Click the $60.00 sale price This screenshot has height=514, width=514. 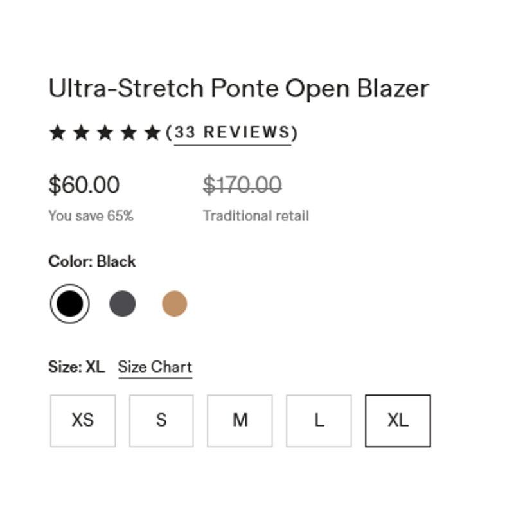point(84,185)
